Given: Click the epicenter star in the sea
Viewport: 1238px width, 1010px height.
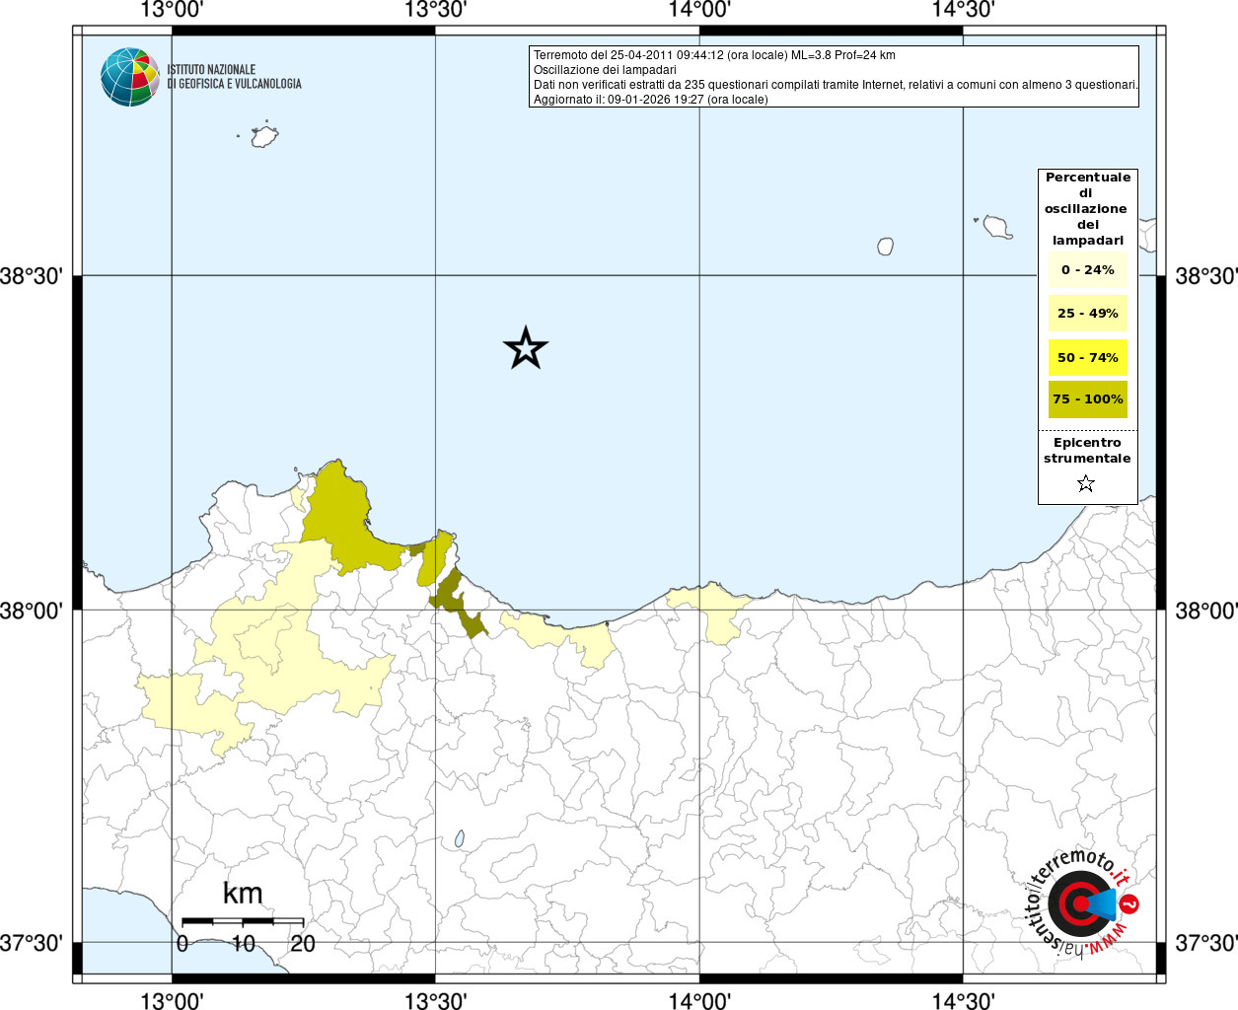Looking at the screenshot, I should click(525, 348).
